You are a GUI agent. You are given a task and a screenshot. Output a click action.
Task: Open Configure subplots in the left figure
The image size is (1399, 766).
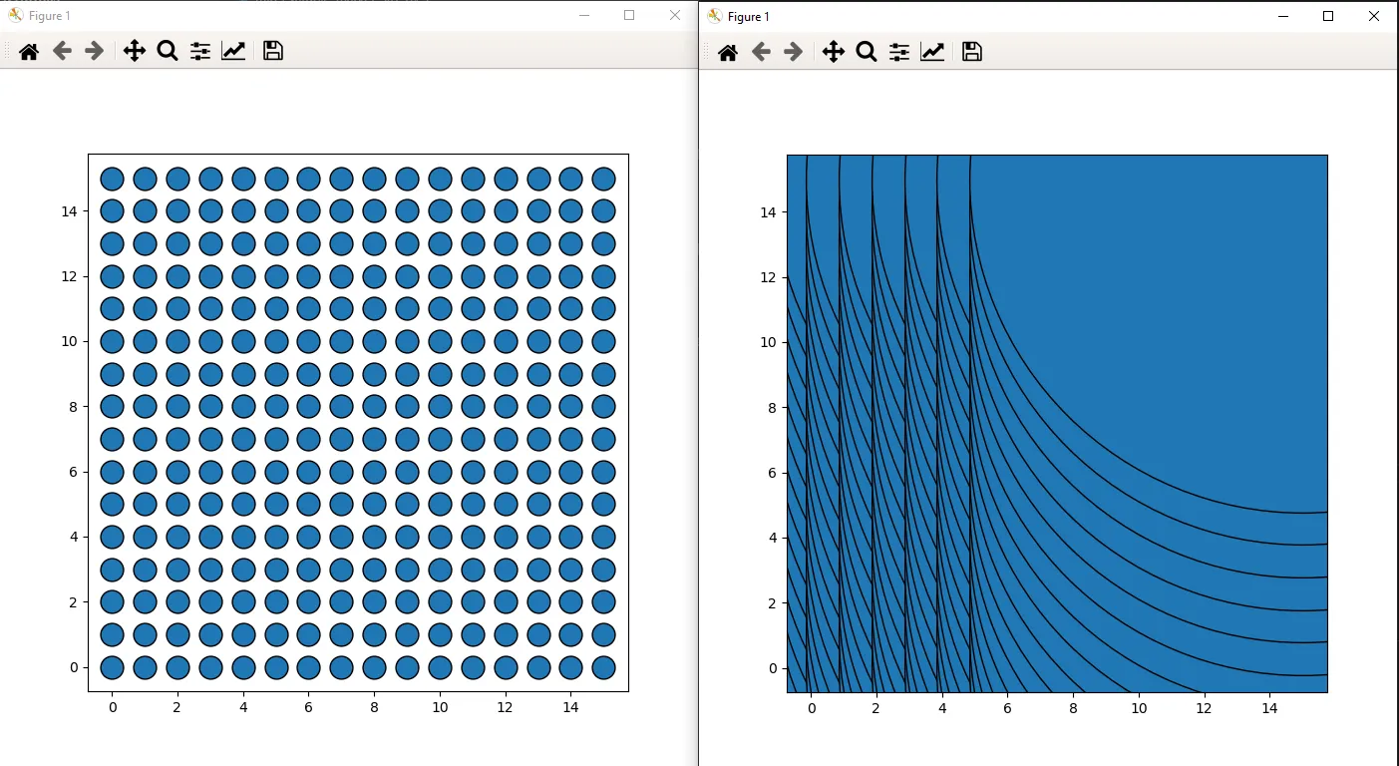tap(200, 51)
